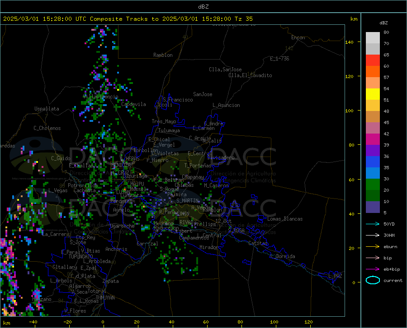Click the Lomas_Blancas map label

point(285,219)
